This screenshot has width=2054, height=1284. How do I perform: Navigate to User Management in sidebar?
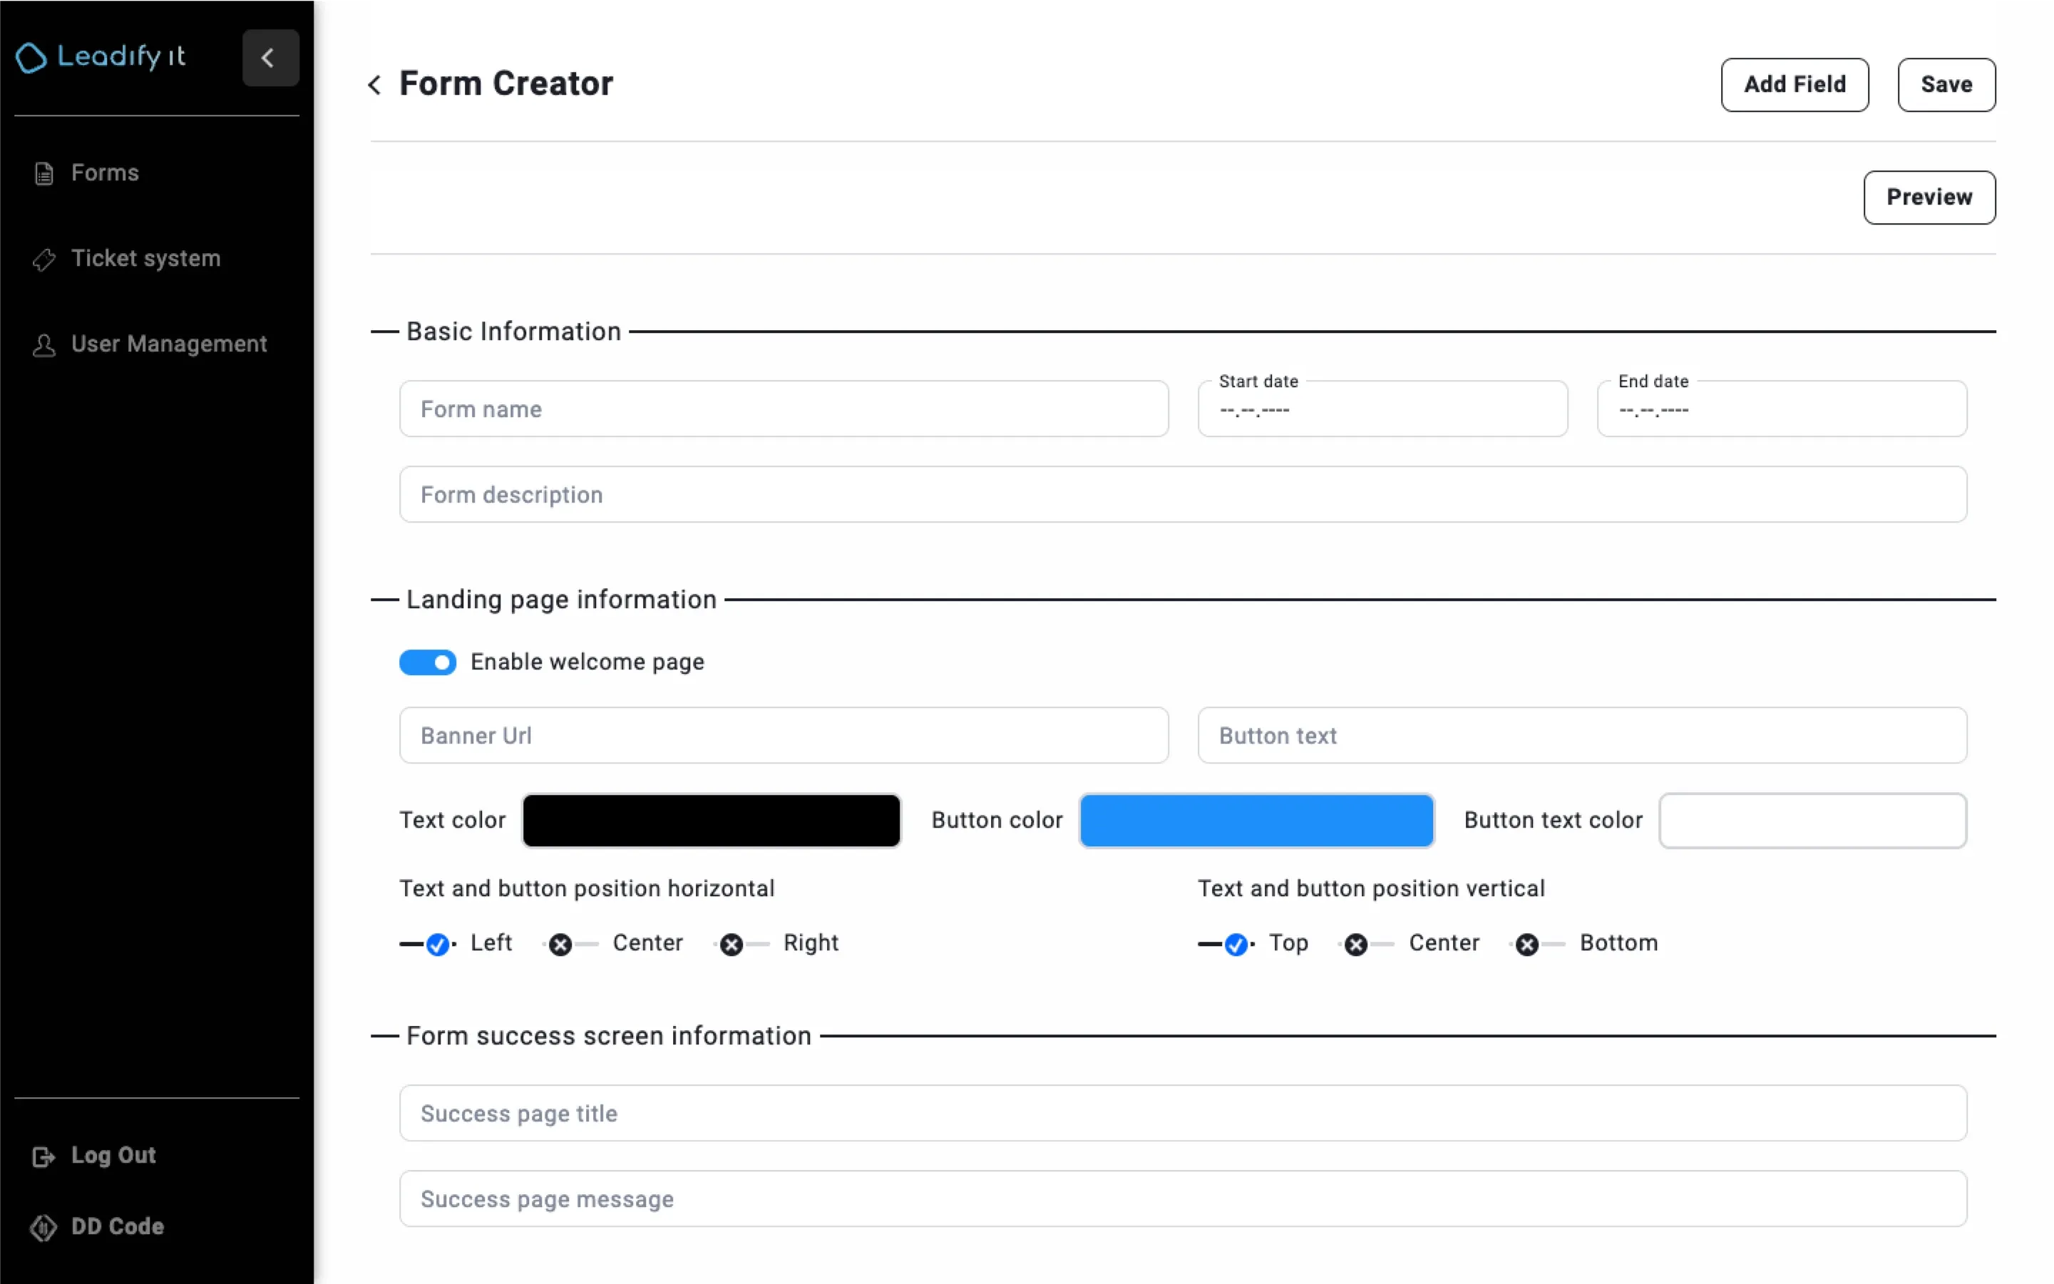[168, 345]
